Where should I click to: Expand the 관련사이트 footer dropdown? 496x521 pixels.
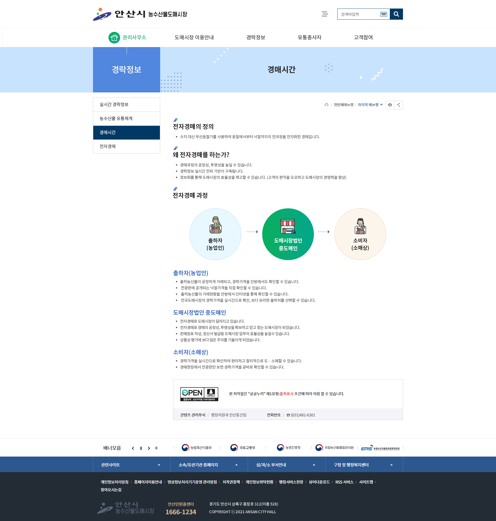pos(132,465)
